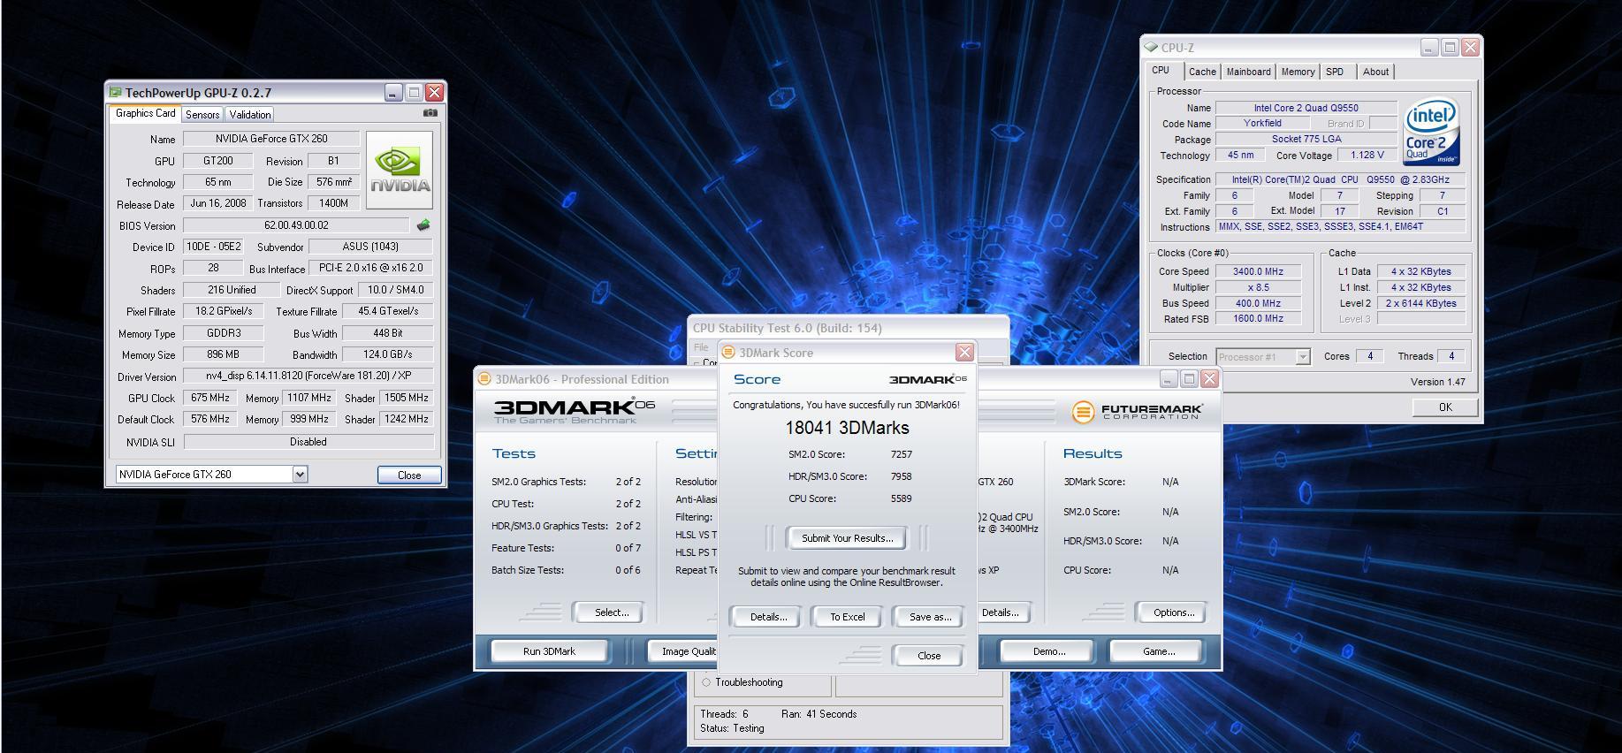Open the Mainboard tab in CPU-Z
Viewport: 1622px width, 753px height.
point(1248,72)
